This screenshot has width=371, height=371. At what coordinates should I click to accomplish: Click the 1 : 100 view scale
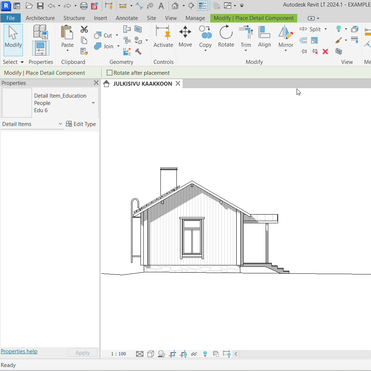click(118, 354)
